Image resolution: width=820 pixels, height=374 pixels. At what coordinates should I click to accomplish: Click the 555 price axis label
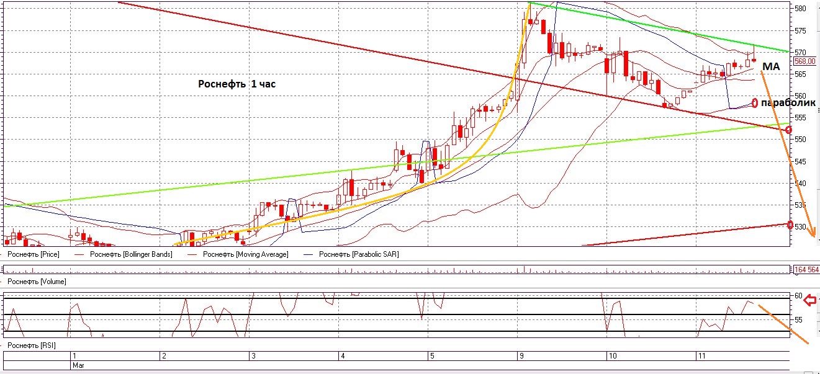pyautogui.click(x=800, y=118)
